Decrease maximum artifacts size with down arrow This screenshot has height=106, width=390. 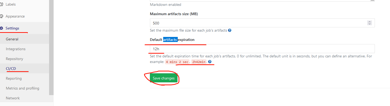tap(370, 24)
